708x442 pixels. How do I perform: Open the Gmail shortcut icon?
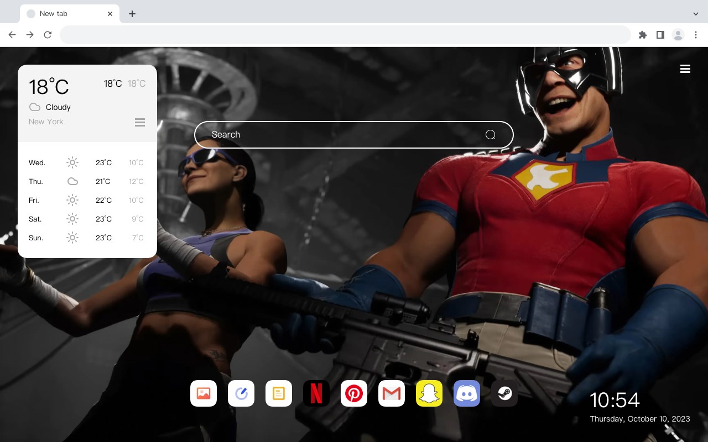(x=392, y=393)
